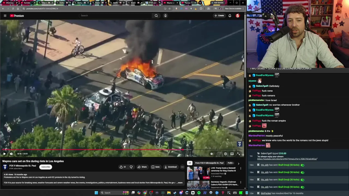Open Secretary Hegseth video title
Viewport: 349px width, 196px height.
[224, 183]
